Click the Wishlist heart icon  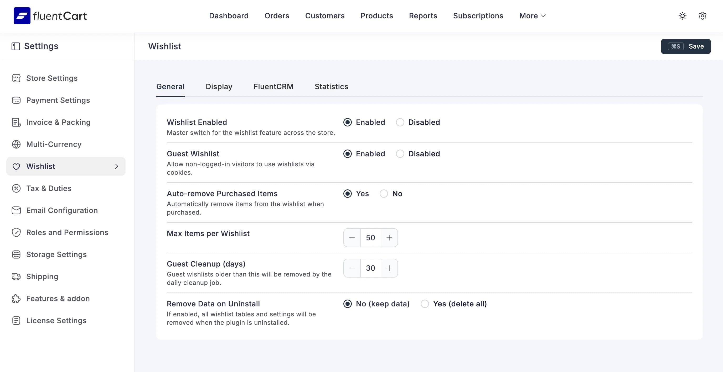point(16,166)
